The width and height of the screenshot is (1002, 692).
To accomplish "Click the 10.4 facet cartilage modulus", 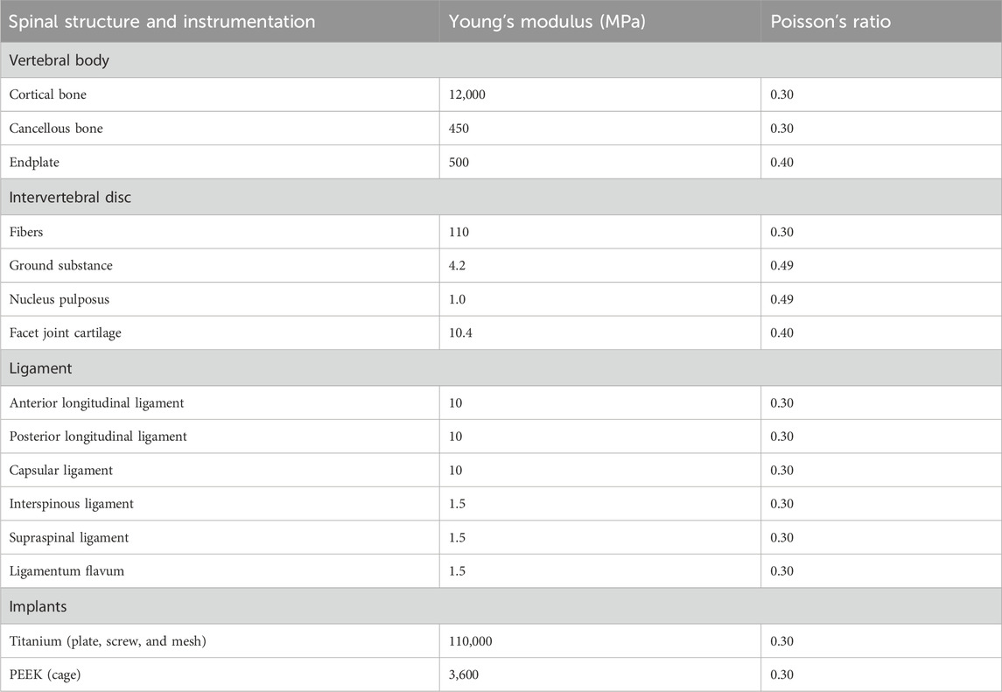I will pyautogui.click(x=460, y=333).
